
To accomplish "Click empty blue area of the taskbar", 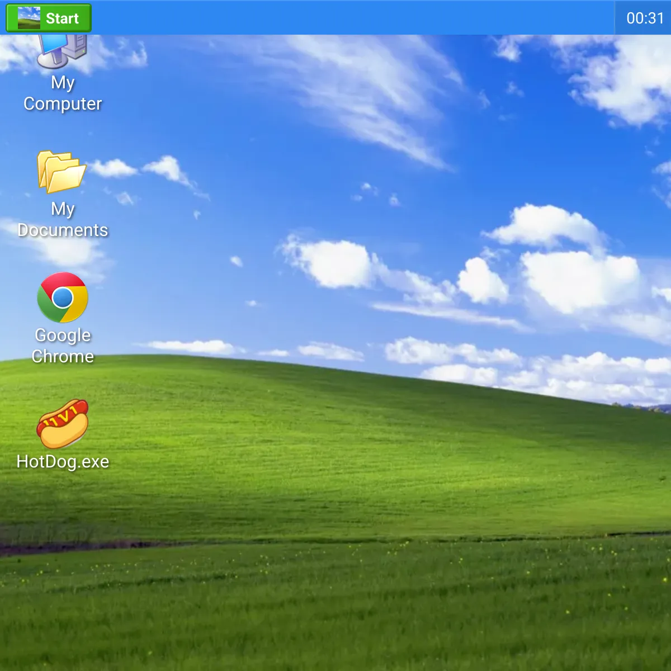I will (x=352, y=18).
